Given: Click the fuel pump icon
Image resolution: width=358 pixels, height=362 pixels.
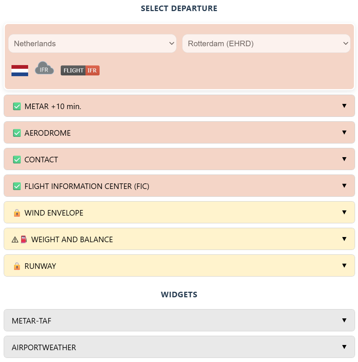Looking at the screenshot, I should click(24, 240).
